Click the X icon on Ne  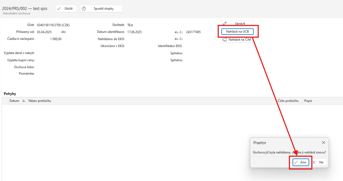314,162
